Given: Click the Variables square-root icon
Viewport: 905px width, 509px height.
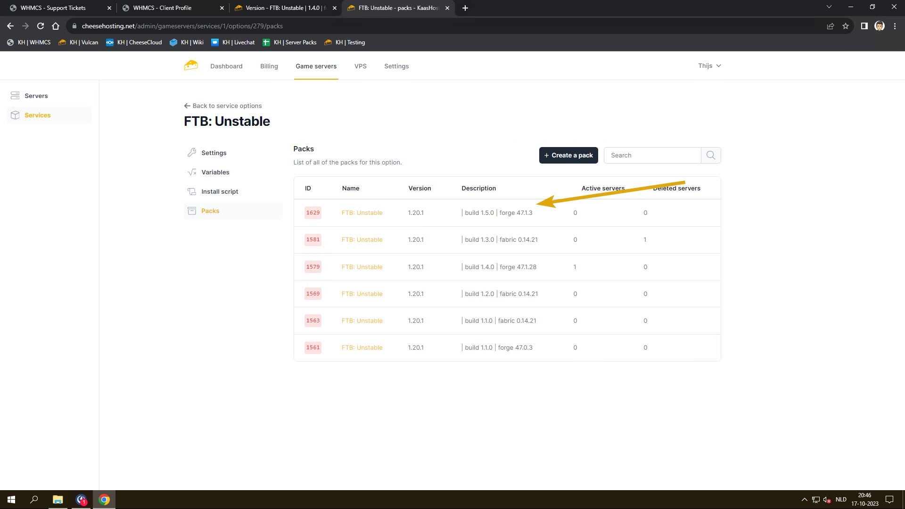Looking at the screenshot, I should click(192, 172).
